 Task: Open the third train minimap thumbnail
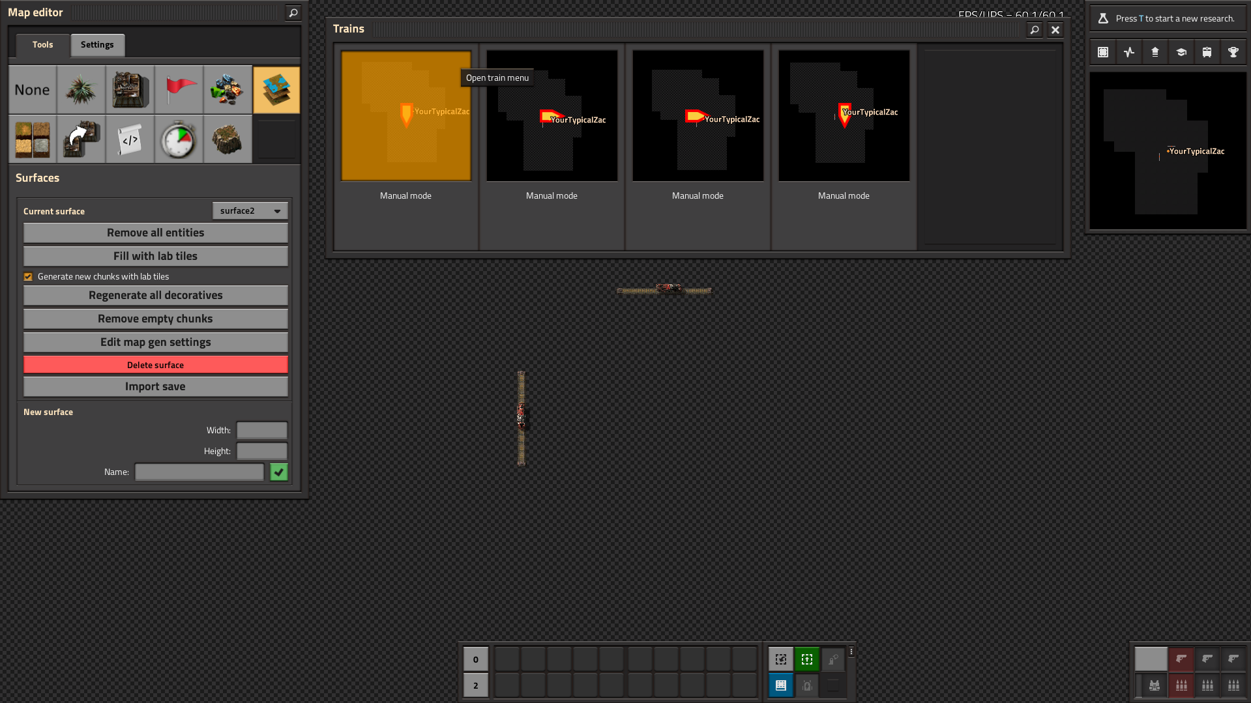tap(698, 116)
